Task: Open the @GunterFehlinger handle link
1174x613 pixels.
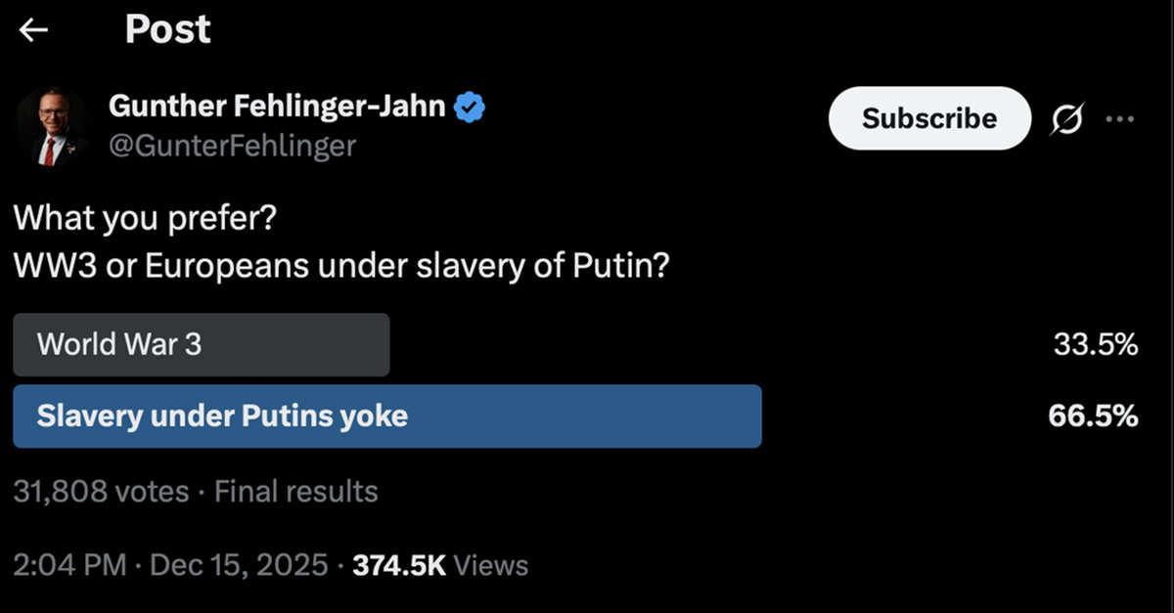Action: (232, 146)
